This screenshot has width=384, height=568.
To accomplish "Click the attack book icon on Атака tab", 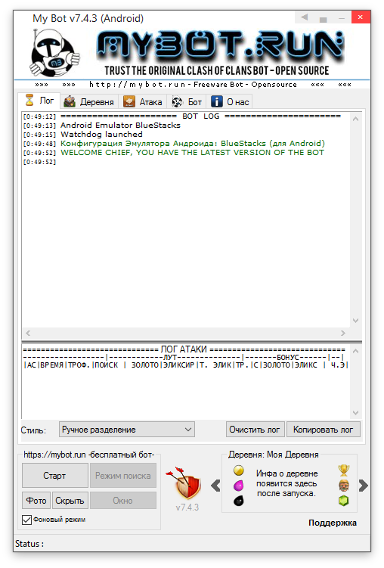I will coord(129,102).
